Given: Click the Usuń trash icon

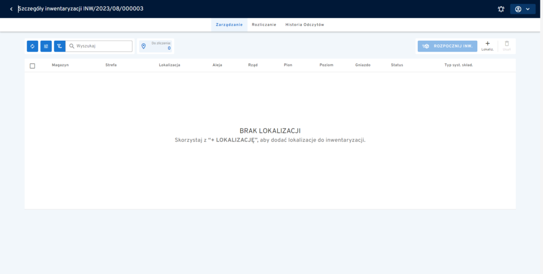Looking at the screenshot, I should (506, 44).
